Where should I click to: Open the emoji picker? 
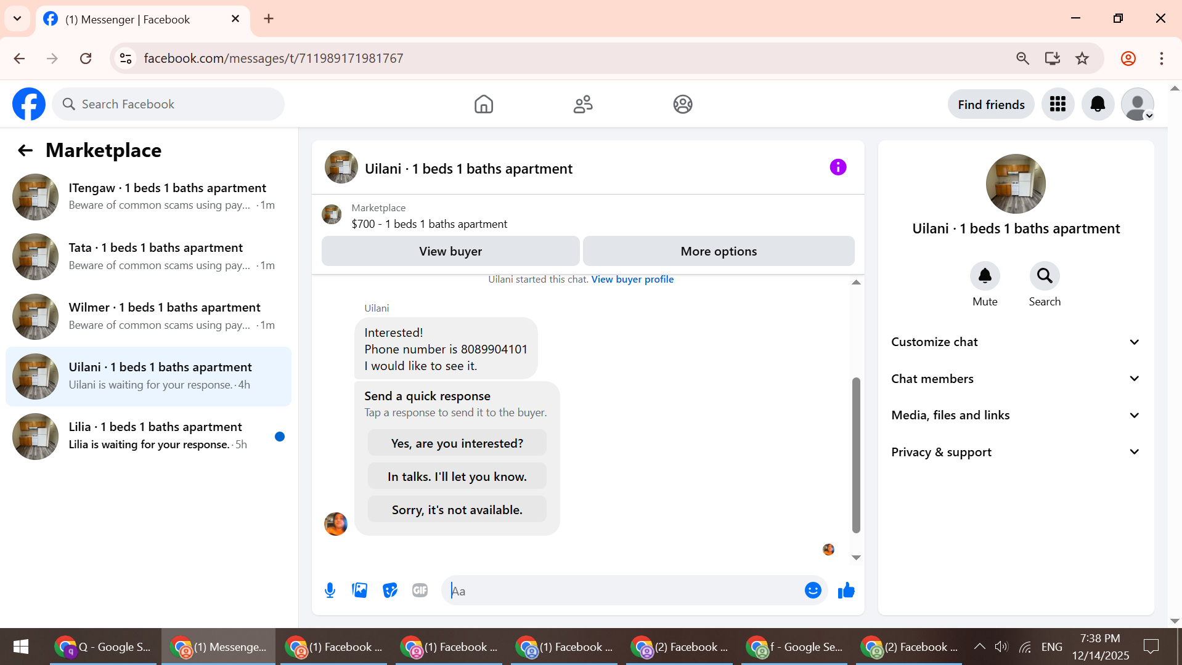(813, 590)
